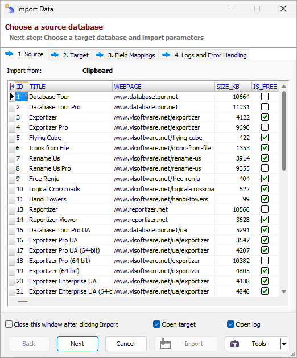Select the Reportizer Viewer cell
Viewport: 297px width, 358px height.
[70, 220]
